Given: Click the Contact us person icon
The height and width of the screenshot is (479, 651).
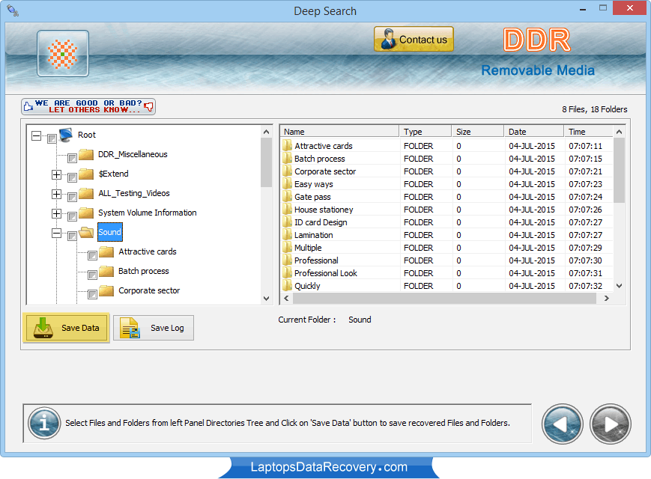Looking at the screenshot, I should (x=389, y=38).
